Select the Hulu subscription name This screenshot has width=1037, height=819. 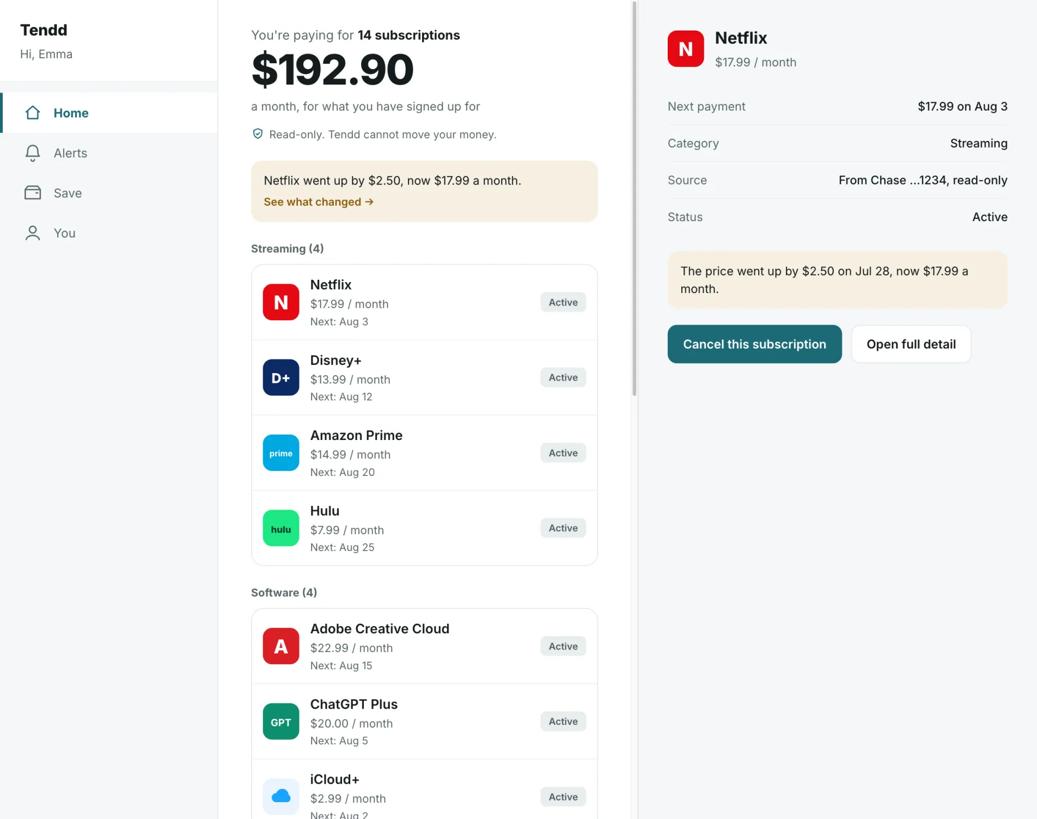[325, 511]
